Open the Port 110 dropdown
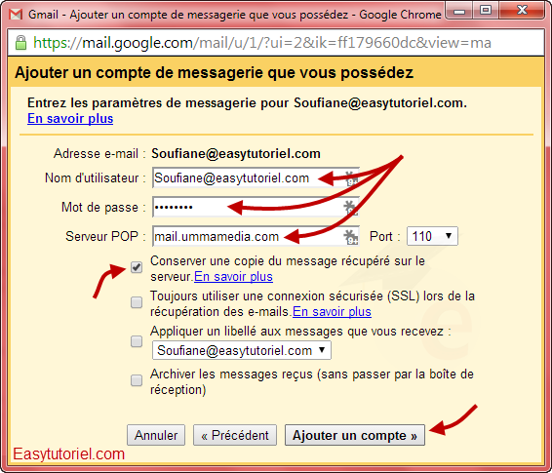 [x=432, y=236]
